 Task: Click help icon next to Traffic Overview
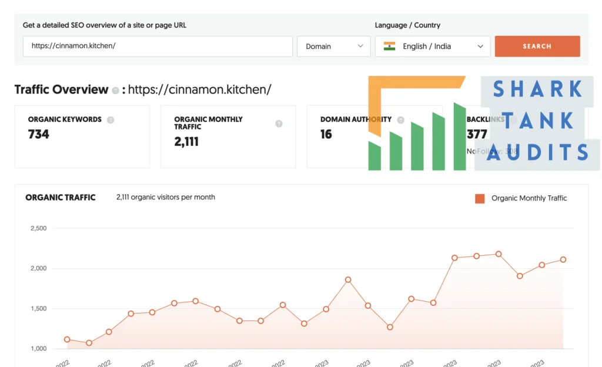[115, 90]
